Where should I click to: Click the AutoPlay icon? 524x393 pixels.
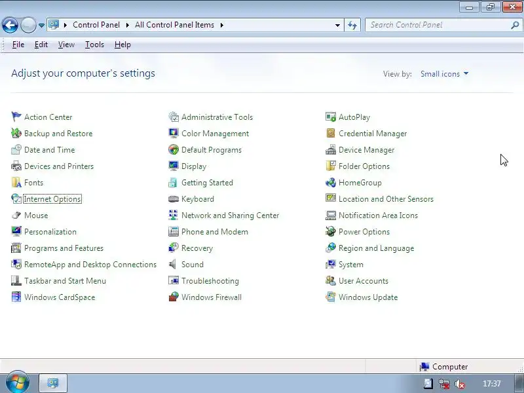point(331,117)
